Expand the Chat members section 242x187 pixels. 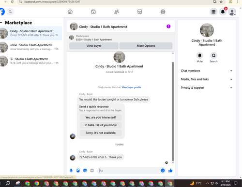point(207,71)
